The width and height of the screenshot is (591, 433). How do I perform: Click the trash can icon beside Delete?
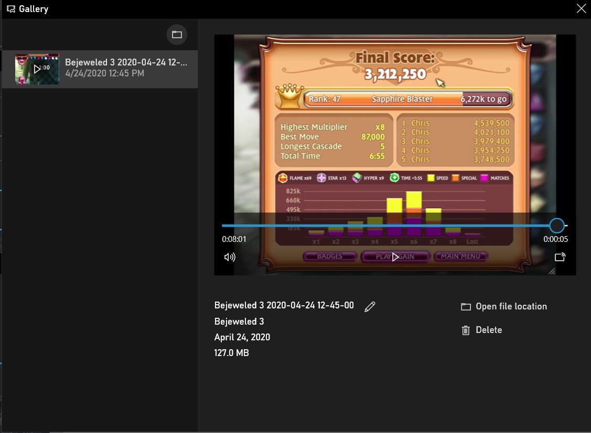(x=466, y=330)
